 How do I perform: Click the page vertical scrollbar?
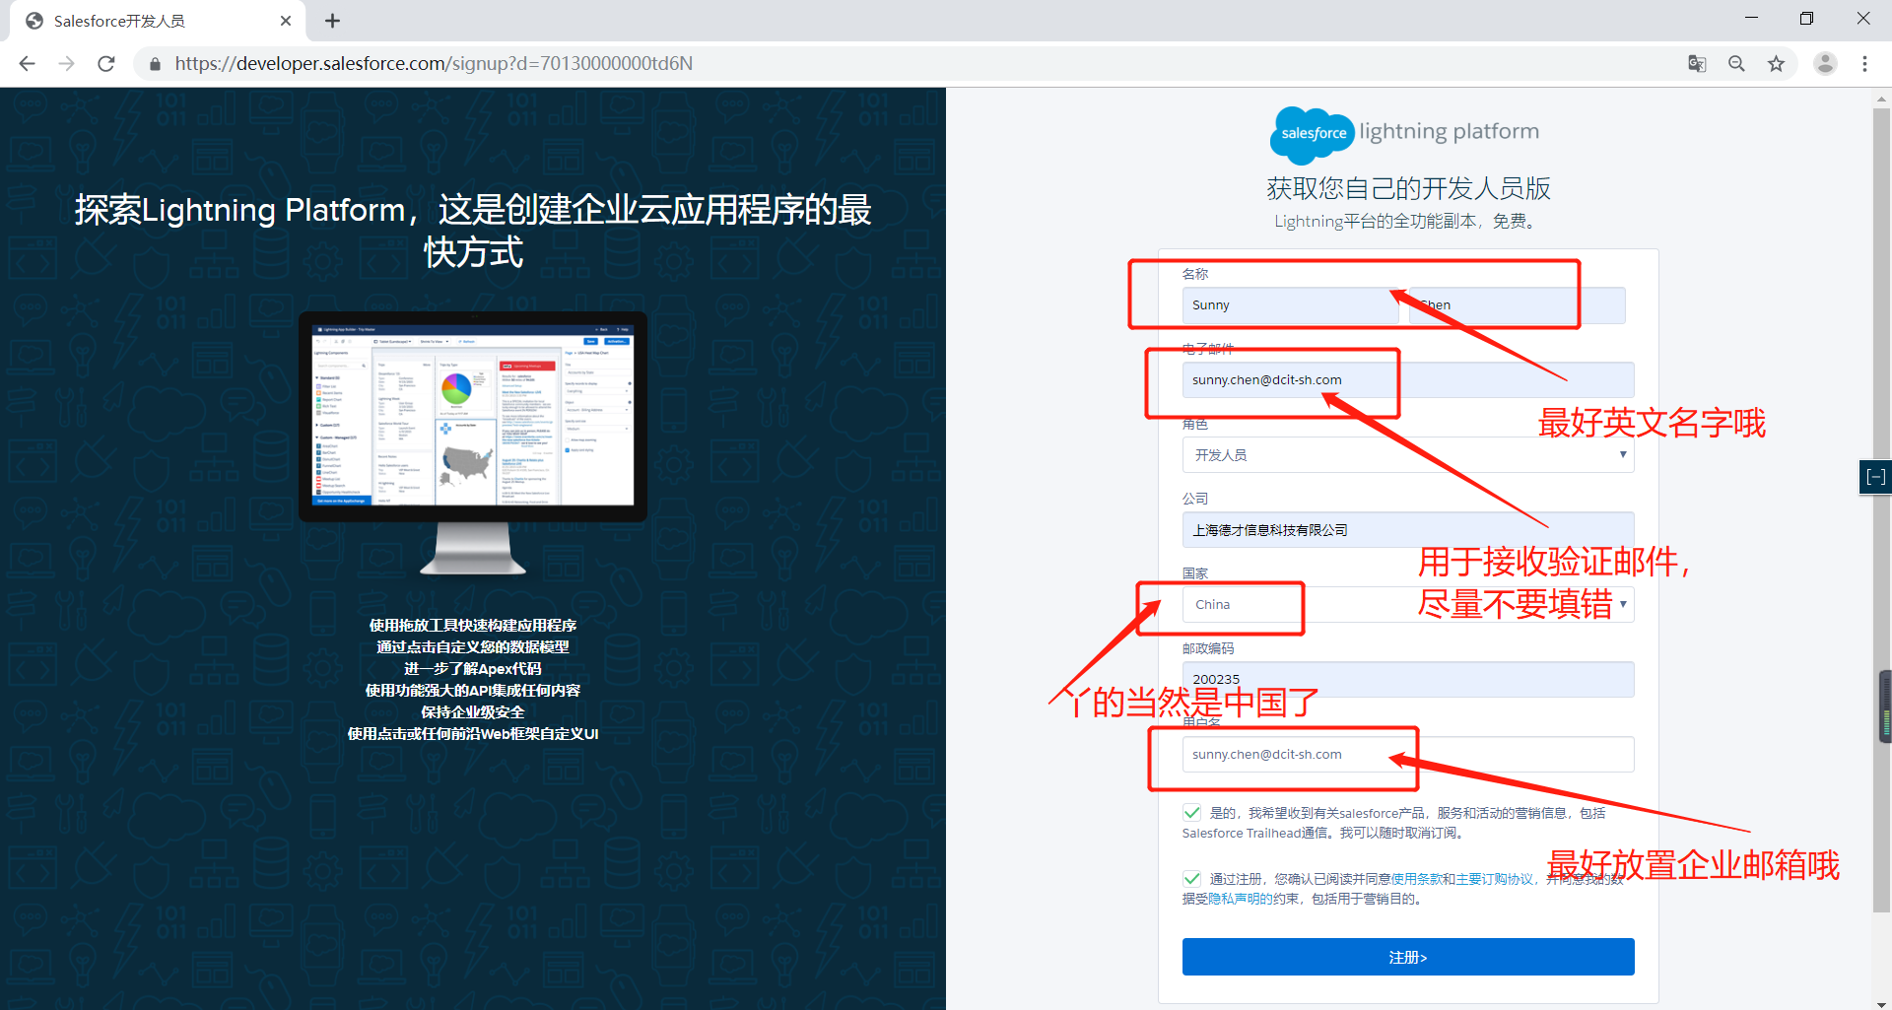click(1881, 509)
